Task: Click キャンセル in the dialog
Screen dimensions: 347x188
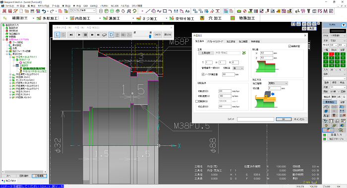Action: [299, 119]
